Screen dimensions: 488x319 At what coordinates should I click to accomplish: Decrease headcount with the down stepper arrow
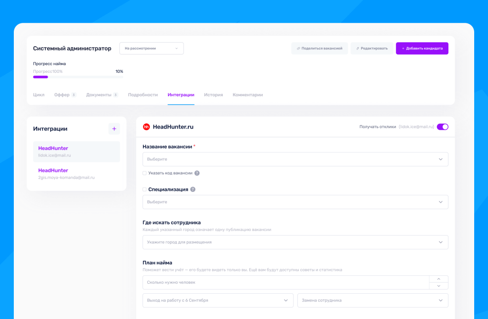(438, 286)
